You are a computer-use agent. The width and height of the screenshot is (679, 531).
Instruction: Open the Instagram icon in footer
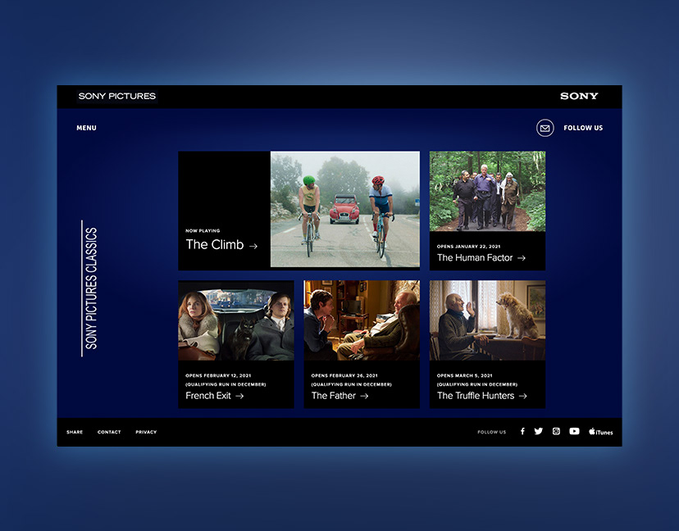[556, 432]
